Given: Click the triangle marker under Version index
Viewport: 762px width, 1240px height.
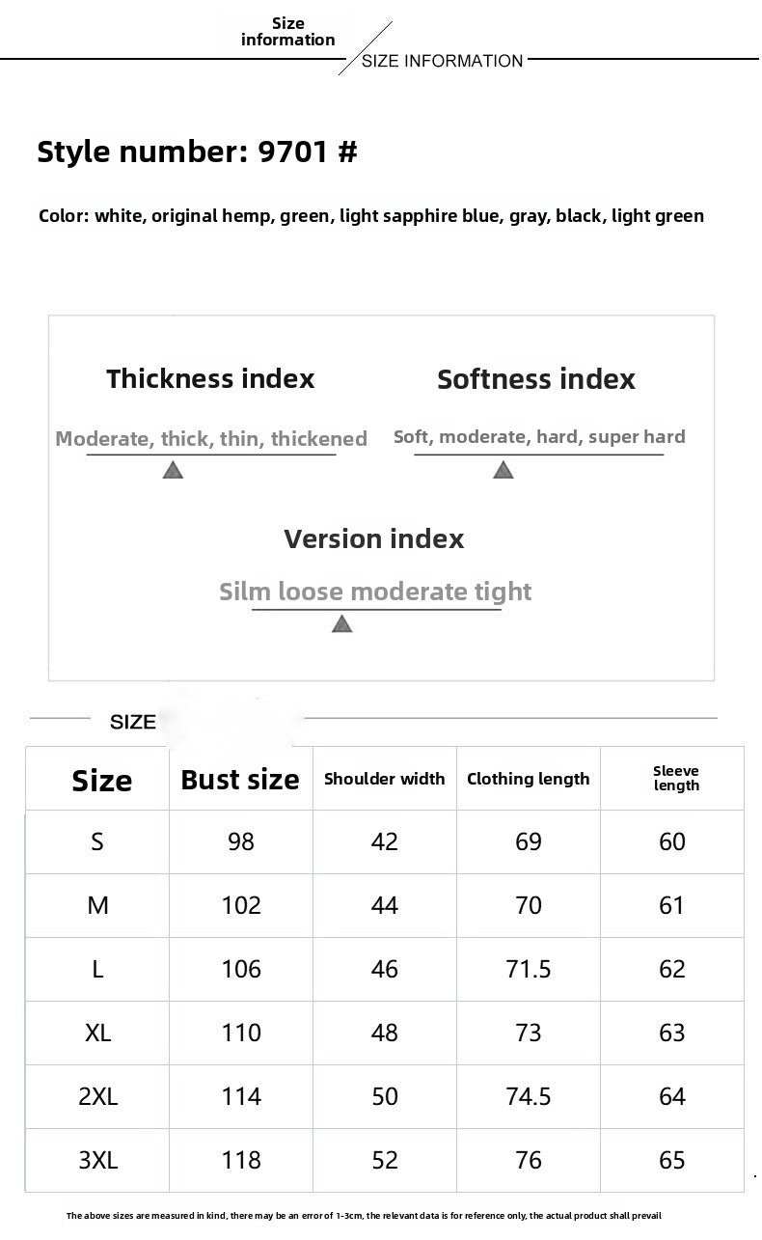Looking at the screenshot, I should tap(341, 624).
